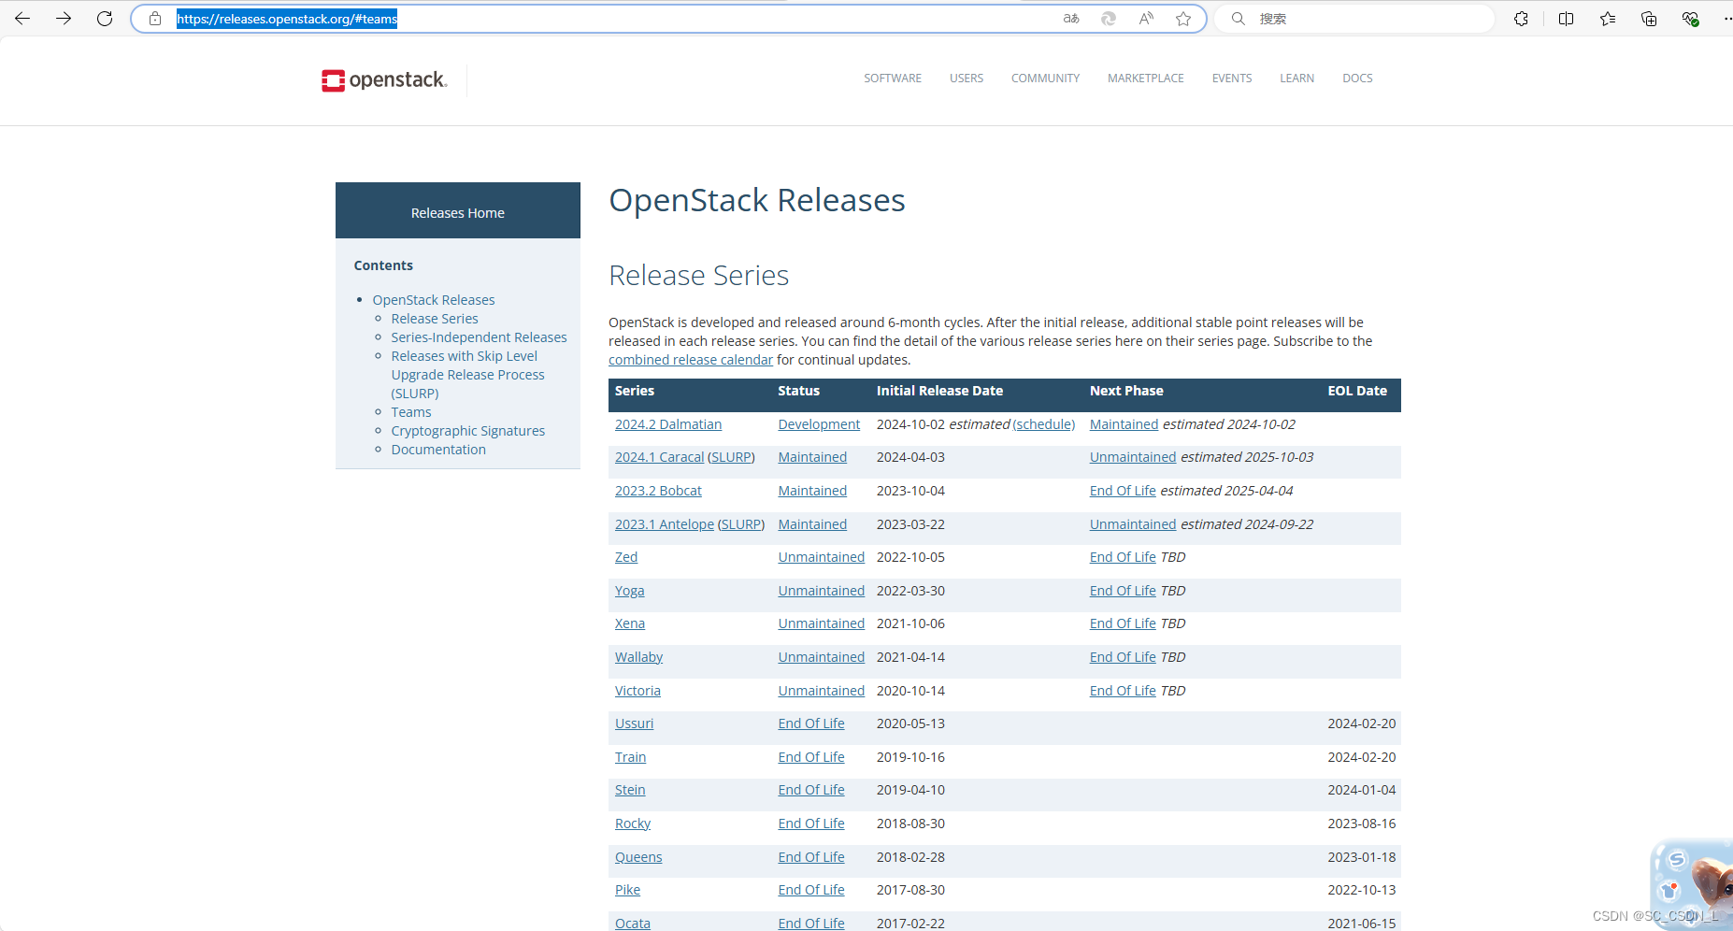Viewport: 1733px width, 931px height.
Task: Open the Wallaby series link
Action: click(x=639, y=657)
